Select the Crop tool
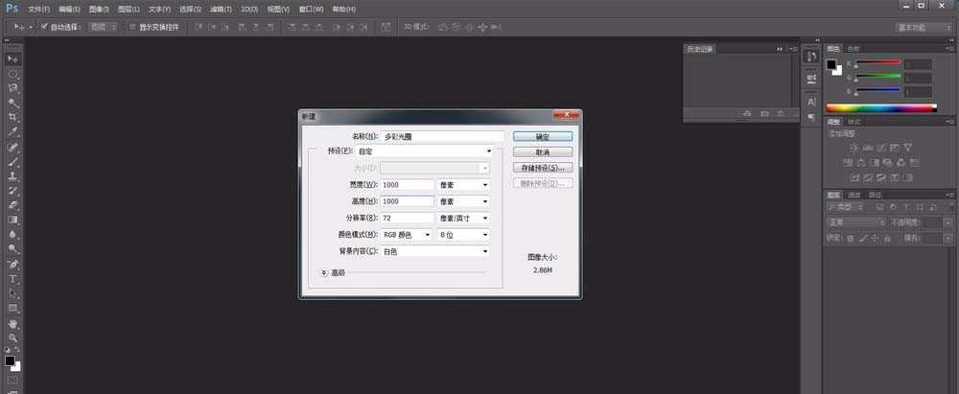The width and height of the screenshot is (959, 394). [x=13, y=117]
